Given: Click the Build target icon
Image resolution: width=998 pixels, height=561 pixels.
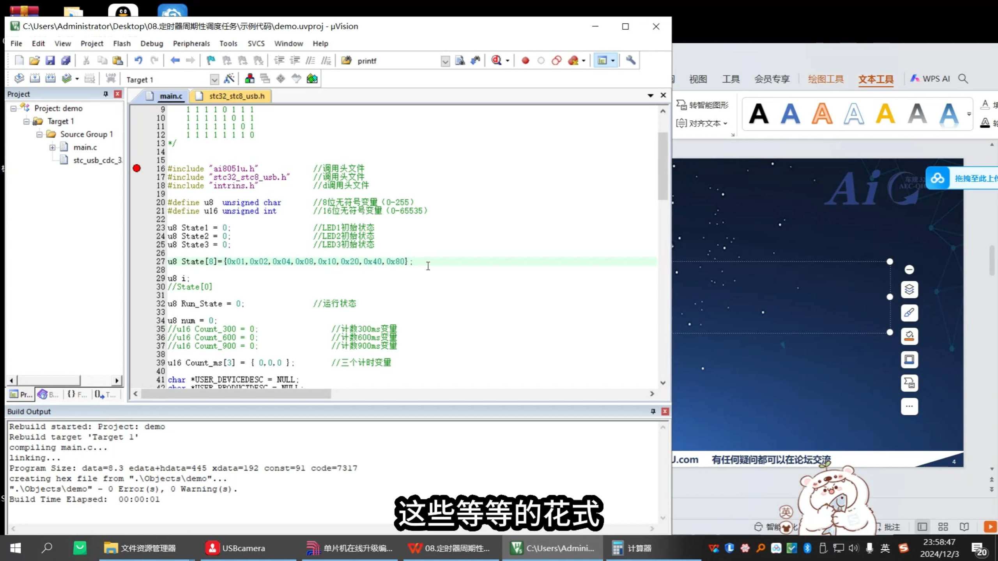Looking at the screenshot, I should [35, 78].
